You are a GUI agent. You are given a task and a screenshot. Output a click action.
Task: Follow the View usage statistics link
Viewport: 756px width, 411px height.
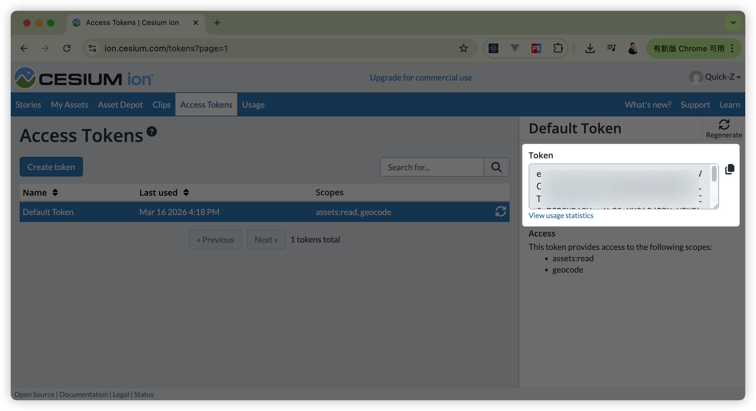pyautogui.click(x=561, y=215)
